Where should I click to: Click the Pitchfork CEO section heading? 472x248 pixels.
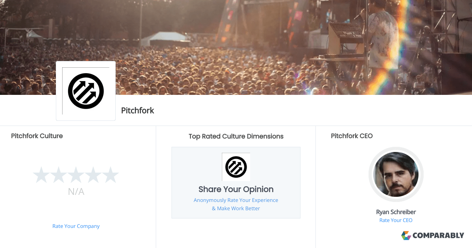point(352,136)
